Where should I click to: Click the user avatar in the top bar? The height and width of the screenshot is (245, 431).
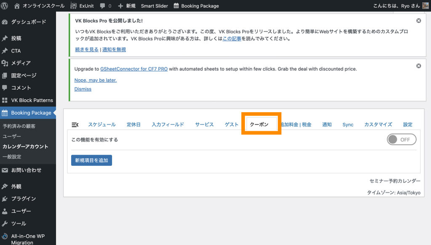pyautogui.click(x=426, y=6)
